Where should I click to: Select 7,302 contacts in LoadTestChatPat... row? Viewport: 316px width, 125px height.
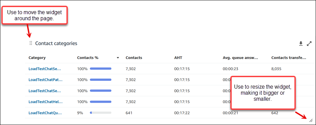pyautogui.click(x=131, y=80)
